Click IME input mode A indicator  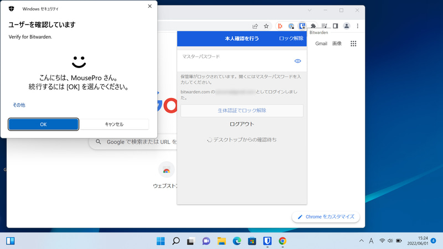point(371,241)
